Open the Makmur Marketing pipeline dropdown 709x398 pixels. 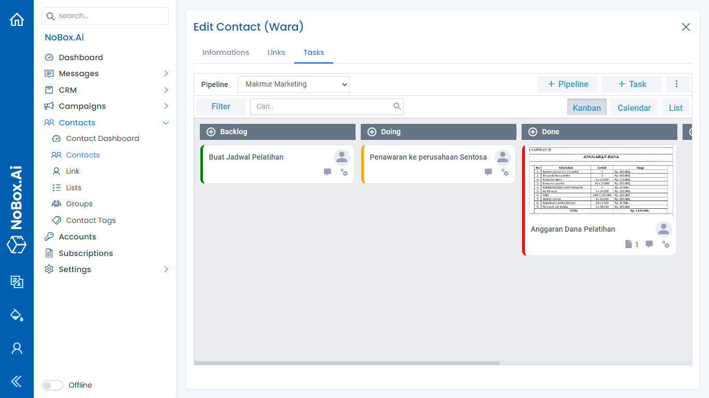point(293,84)
